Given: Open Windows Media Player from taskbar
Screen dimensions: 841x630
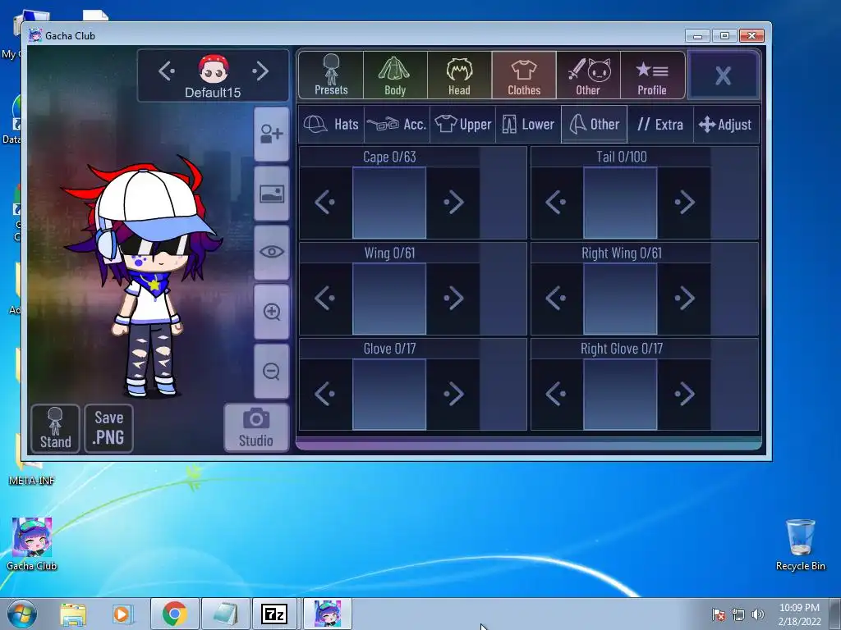Looking at the screenshot, I should click(x=122, y=614).
